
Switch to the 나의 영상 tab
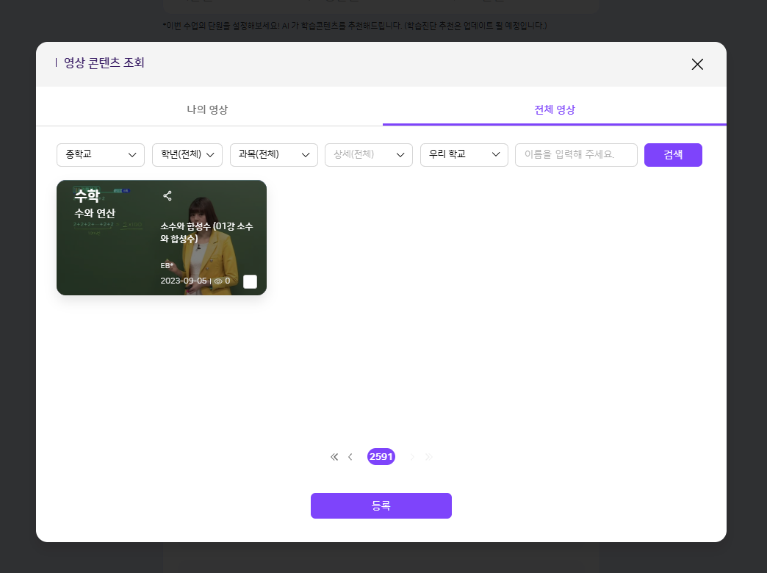tap(208, 109)
